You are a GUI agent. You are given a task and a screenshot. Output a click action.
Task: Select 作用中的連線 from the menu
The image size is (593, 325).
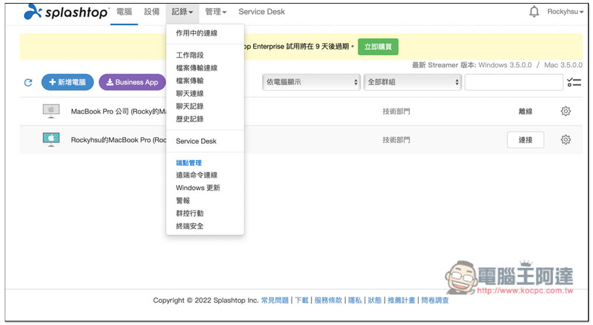[196, 33]
